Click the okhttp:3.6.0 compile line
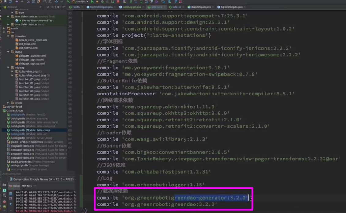Viewport: 346px width, 213px height. (x=163, y=113)
